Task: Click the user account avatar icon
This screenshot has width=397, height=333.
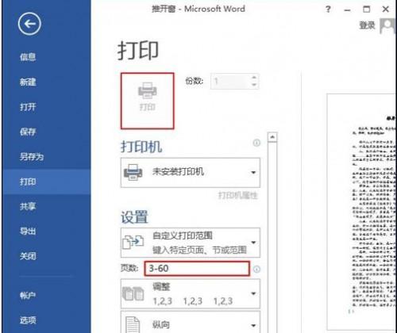Action: point(387,25)
